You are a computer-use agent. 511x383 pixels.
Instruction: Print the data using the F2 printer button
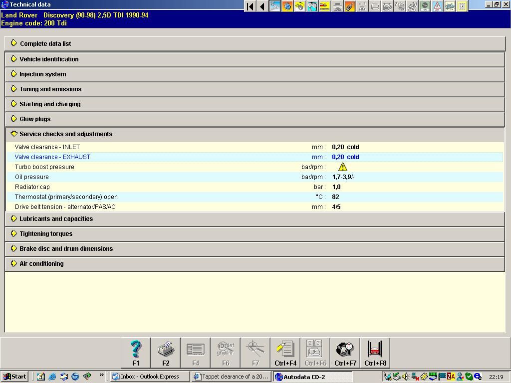pyautogui.click(x=166, y=353)
